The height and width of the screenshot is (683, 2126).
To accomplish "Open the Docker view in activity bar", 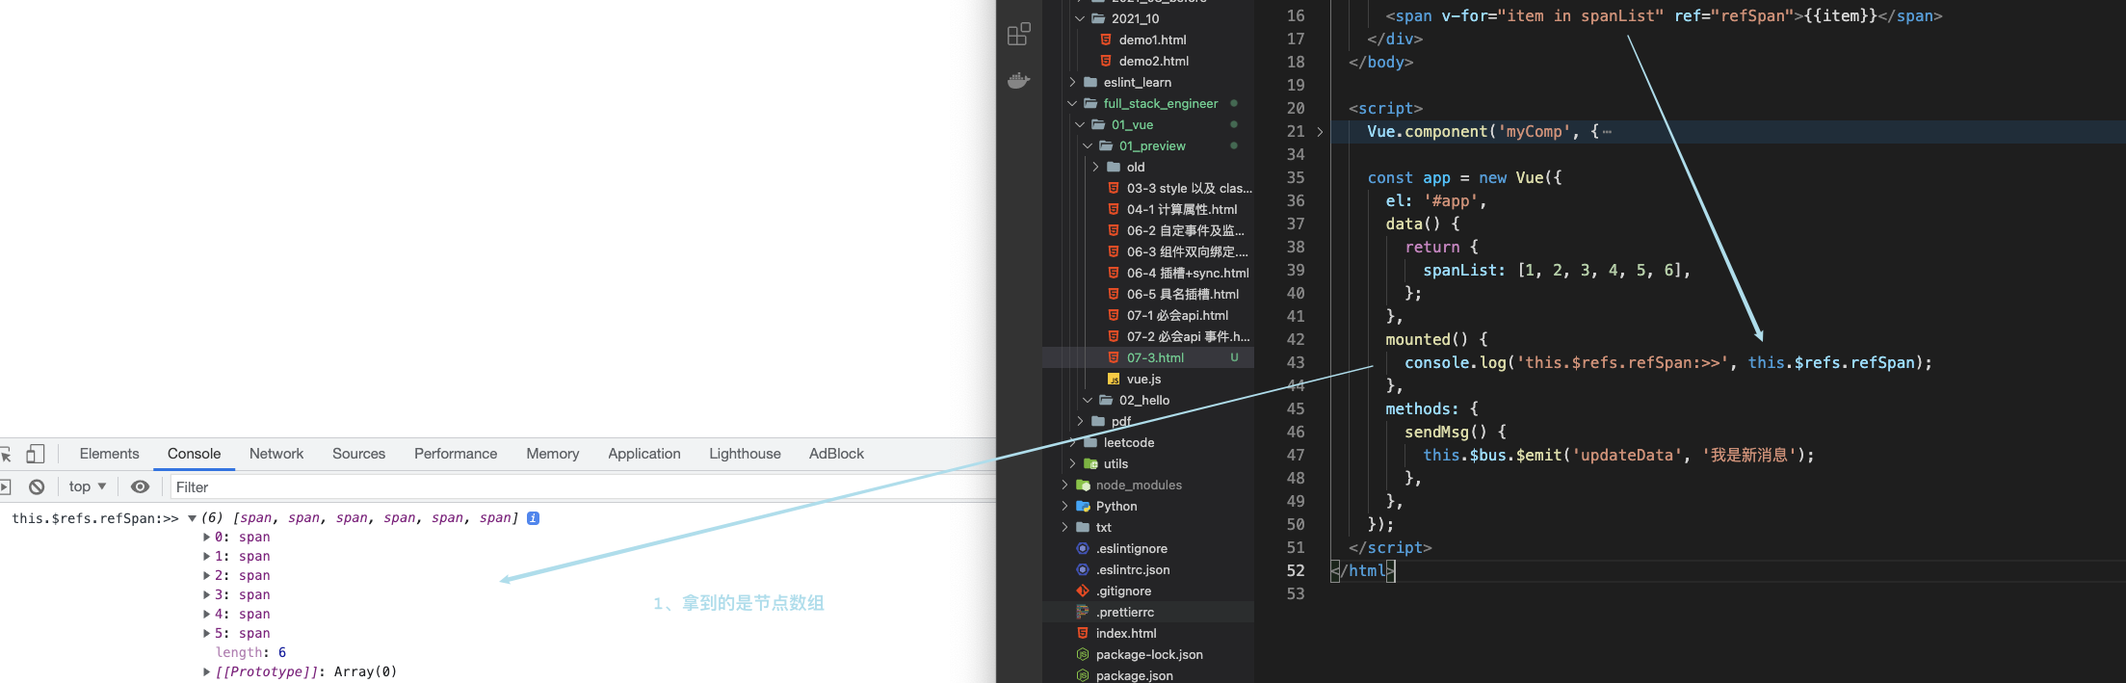I will [1018, 81].
